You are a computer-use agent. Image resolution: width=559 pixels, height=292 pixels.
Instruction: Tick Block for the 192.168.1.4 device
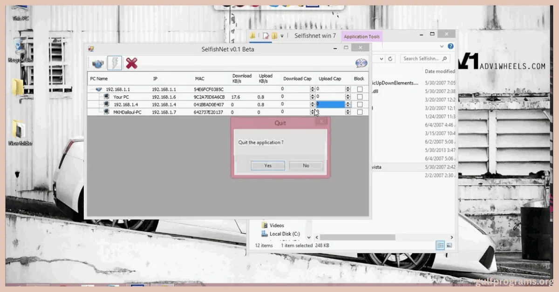359,105
